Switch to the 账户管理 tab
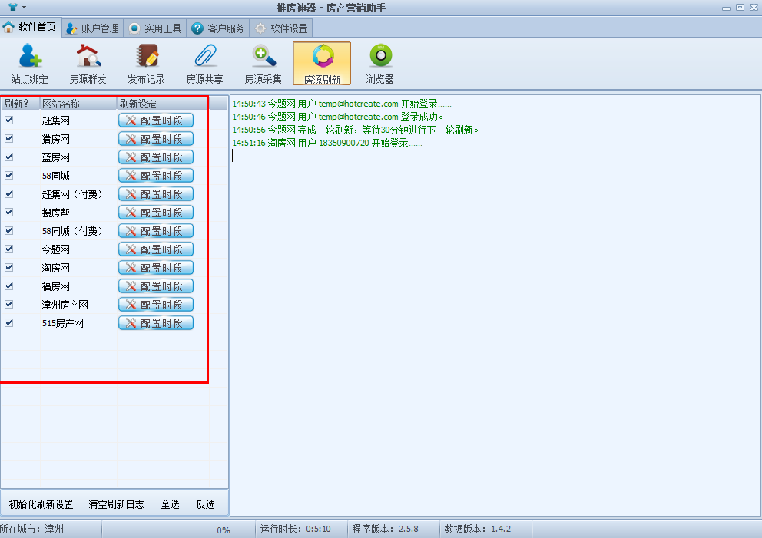The width and height of the screenshot is (762, 538). [x=93, y=28]
